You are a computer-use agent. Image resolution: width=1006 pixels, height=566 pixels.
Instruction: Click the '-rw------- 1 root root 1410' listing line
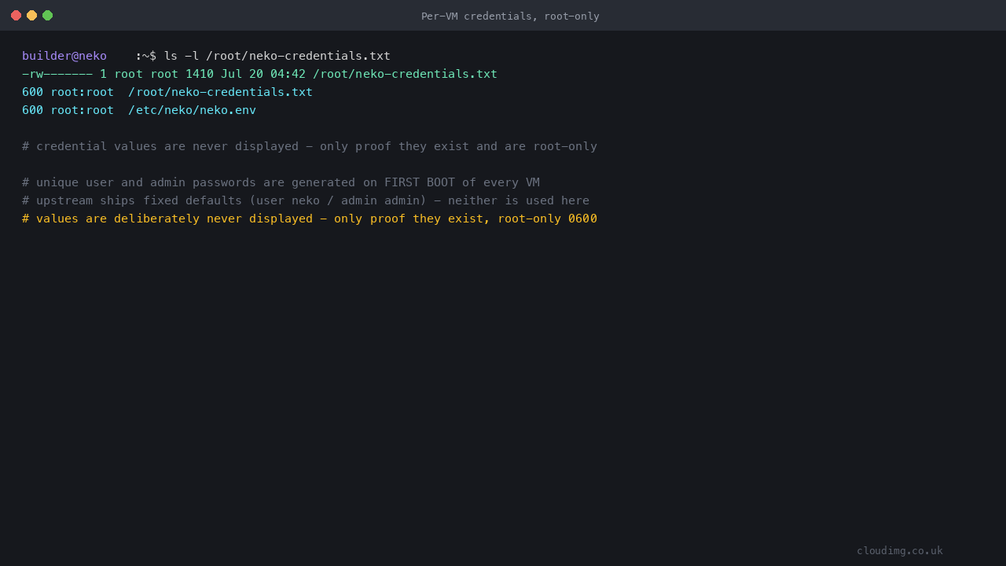[259, 74]
